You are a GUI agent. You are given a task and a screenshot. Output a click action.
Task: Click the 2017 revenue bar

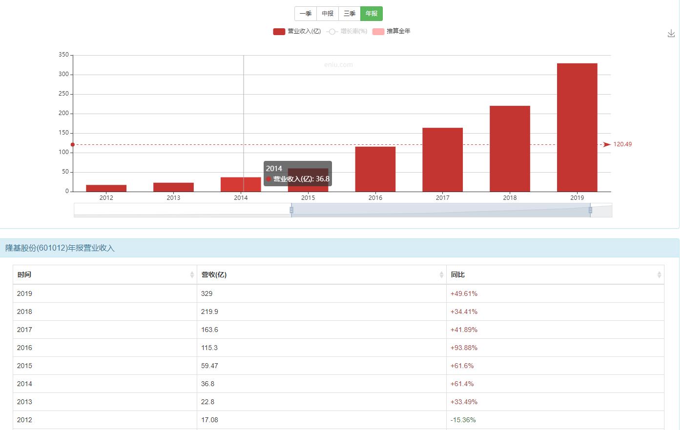(x=442, y=159)
